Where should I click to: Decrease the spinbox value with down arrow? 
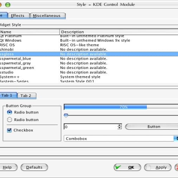119,128
